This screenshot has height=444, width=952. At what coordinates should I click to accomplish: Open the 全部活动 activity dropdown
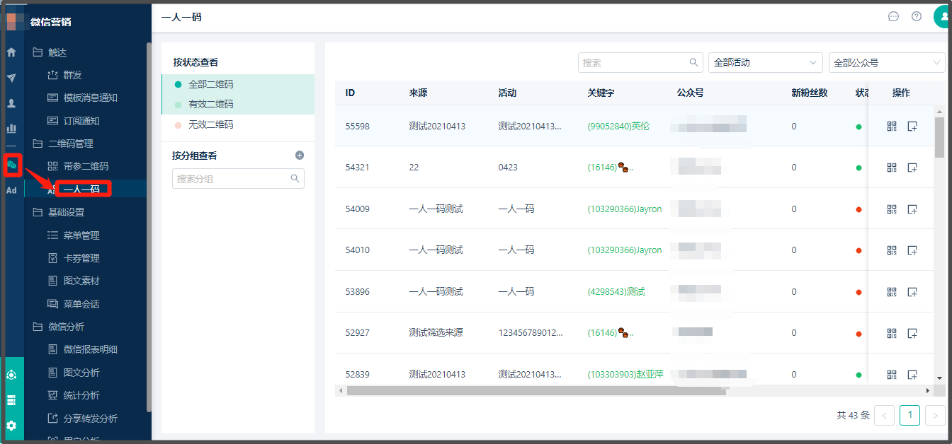(766, 62)
